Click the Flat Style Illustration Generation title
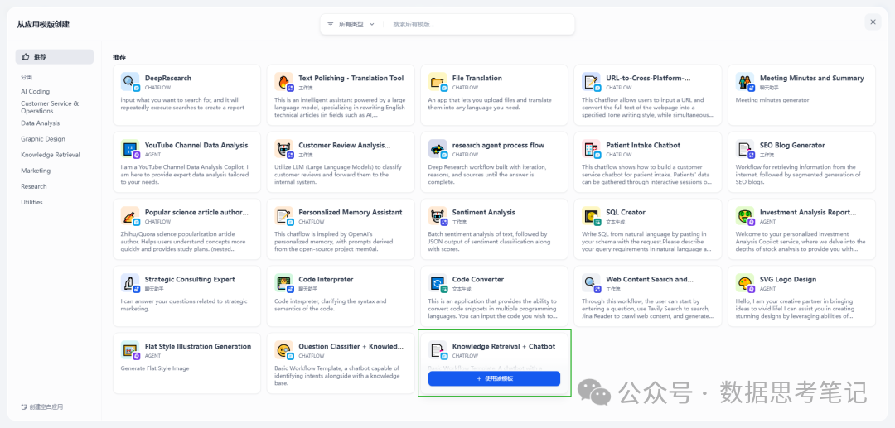Screen dimensions: 895x428 coord(198,347)
